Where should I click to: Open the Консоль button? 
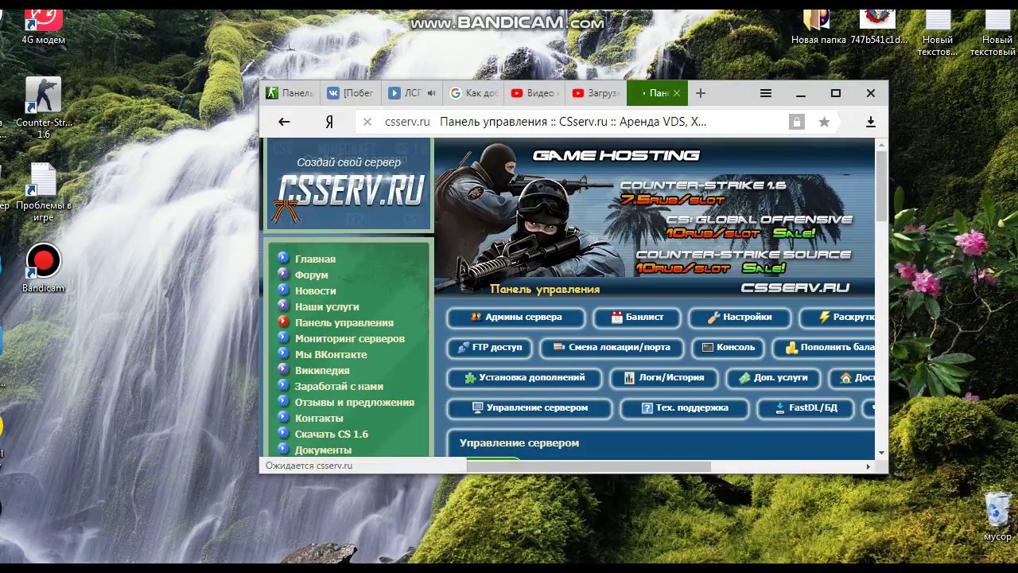(x=729, y=348)
